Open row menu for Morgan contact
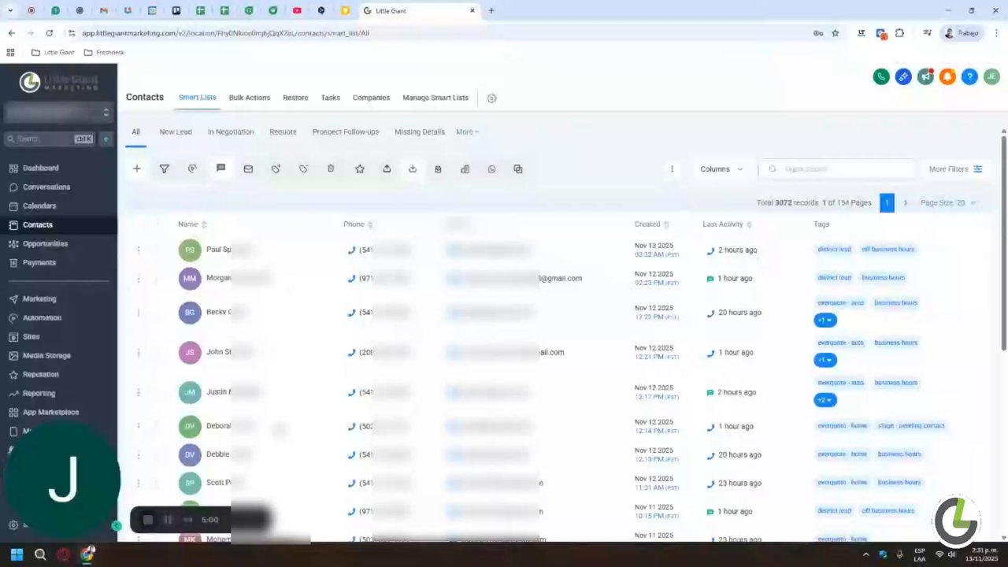This screenshot has height=567, width=1008. (139, 278)
